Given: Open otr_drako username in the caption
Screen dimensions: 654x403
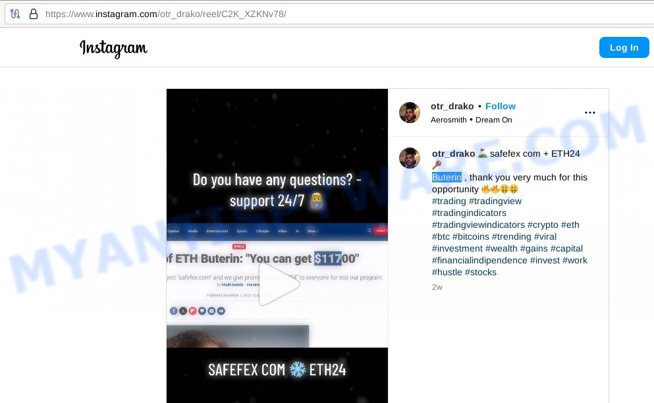Looking at the screenshot, I should (453, 153).
